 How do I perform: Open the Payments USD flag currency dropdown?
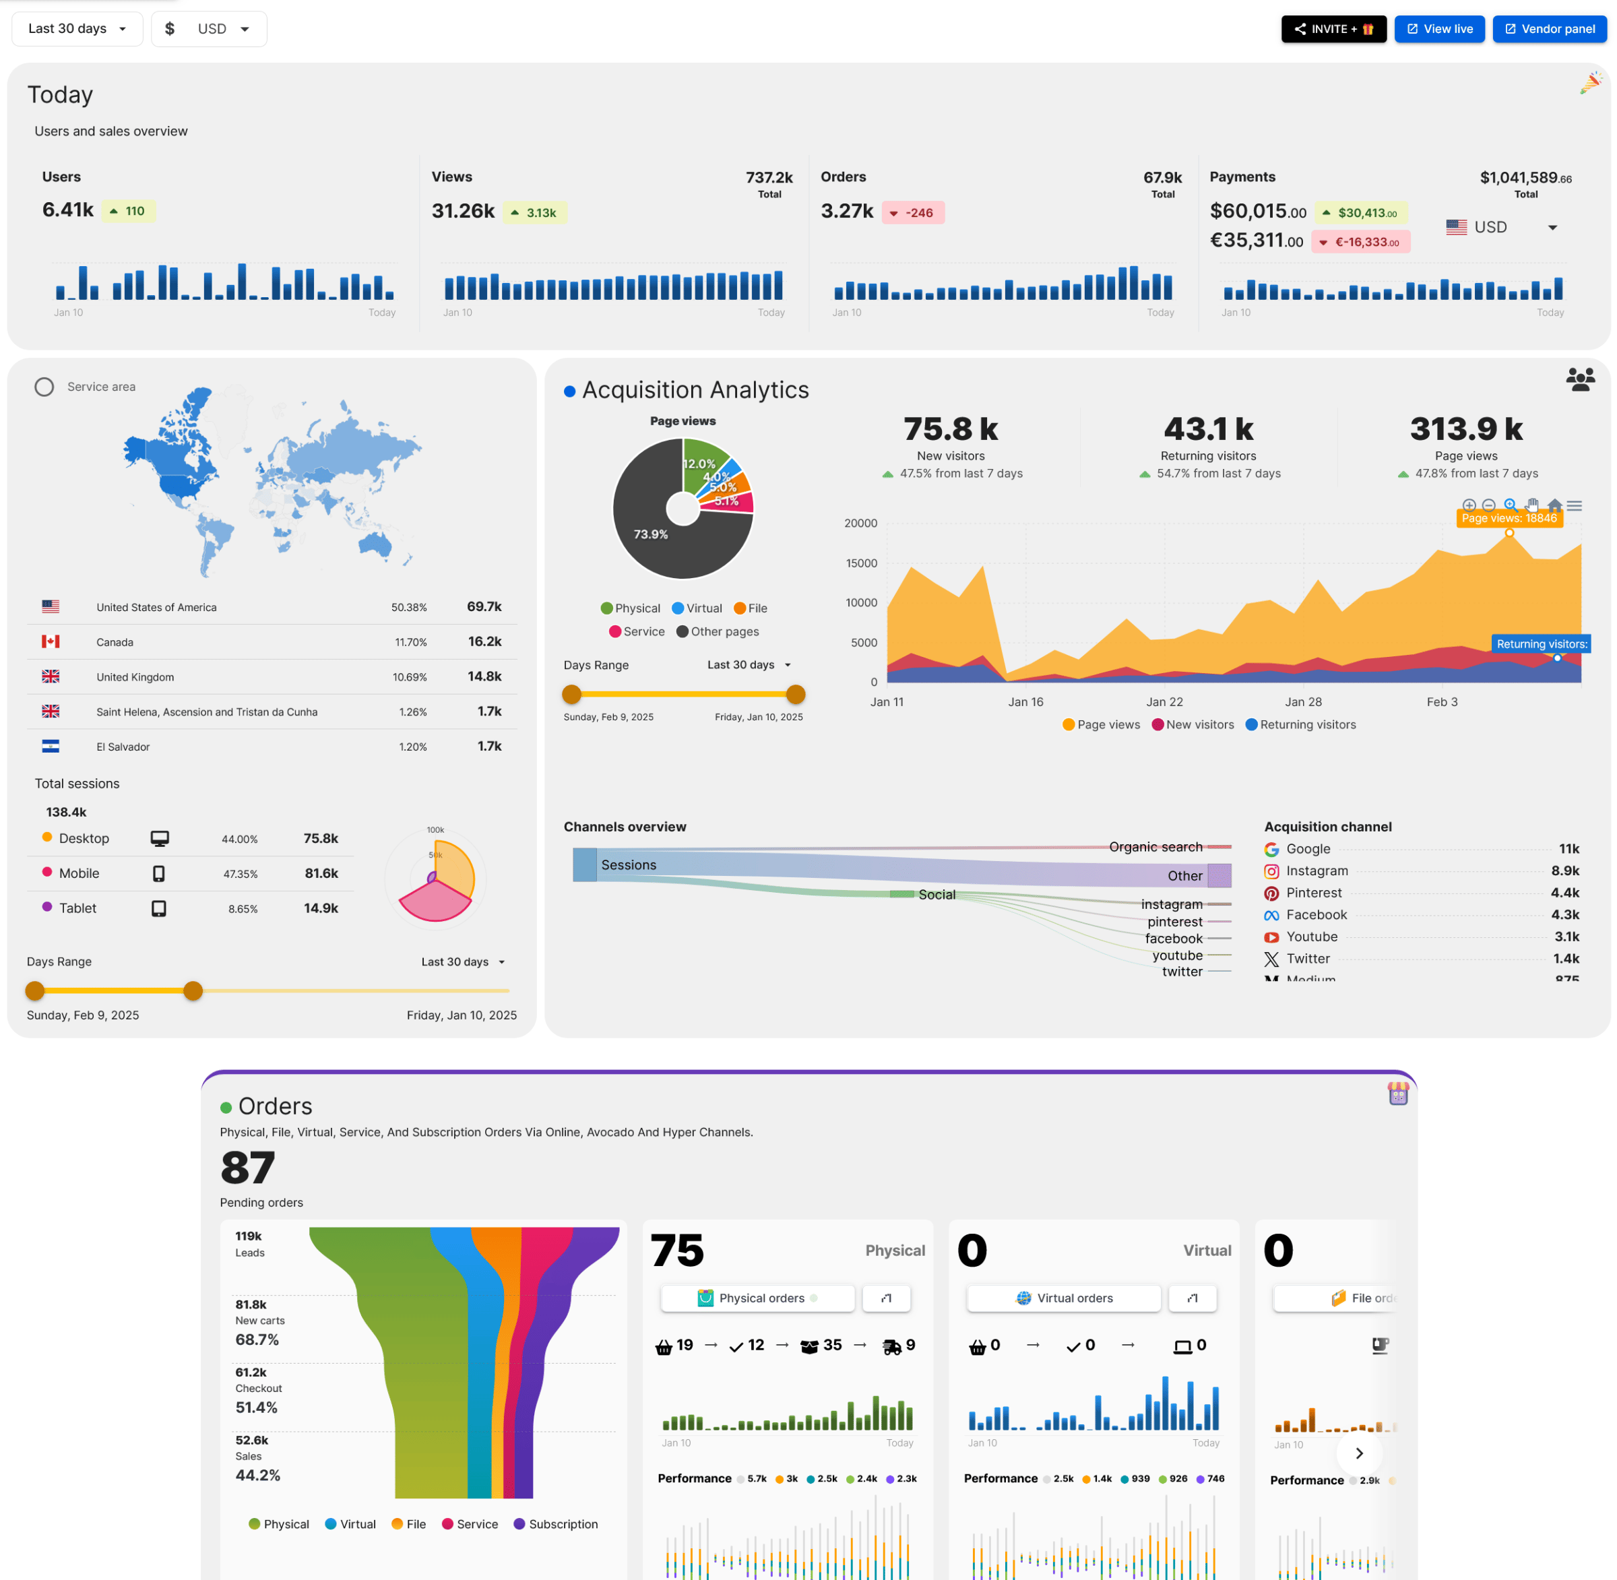(1502, 227)
